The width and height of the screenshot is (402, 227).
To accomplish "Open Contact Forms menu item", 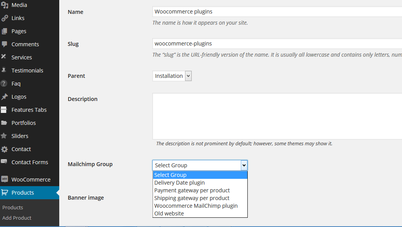I will 30,162.
